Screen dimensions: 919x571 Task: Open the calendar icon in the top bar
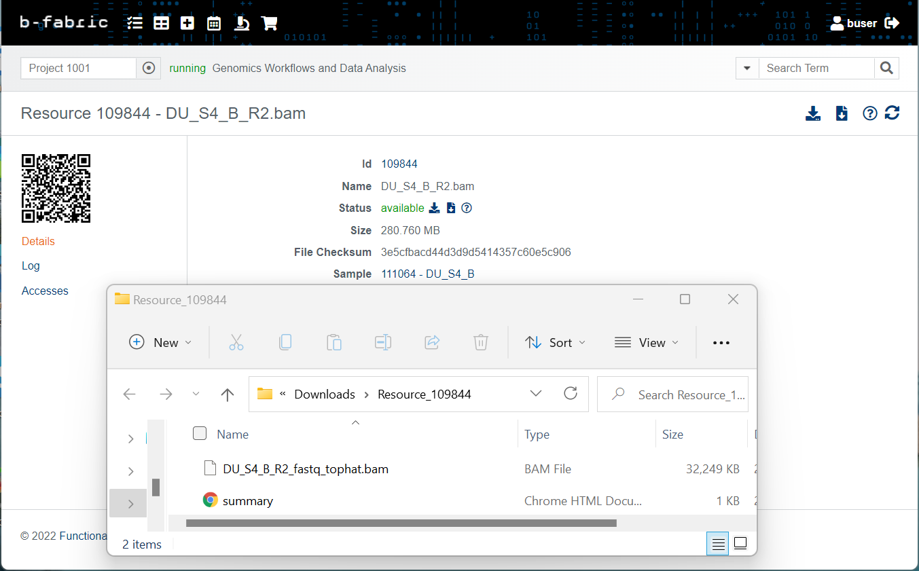click(214, 23)
